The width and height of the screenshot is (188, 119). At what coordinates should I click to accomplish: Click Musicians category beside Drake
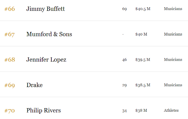click(x=173, y=85)
